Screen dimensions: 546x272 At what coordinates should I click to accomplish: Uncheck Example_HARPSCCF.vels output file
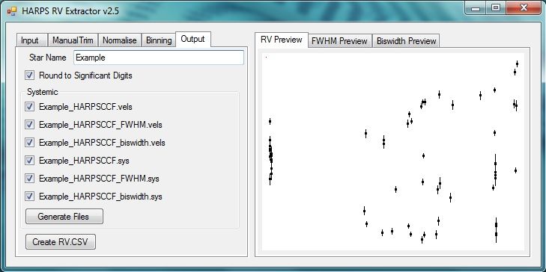click(x=30, y=106)
